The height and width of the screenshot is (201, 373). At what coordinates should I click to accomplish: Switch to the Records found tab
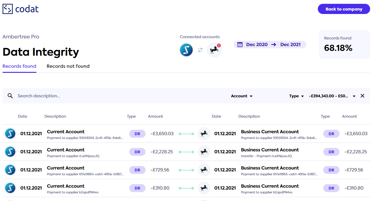(19, 66)
